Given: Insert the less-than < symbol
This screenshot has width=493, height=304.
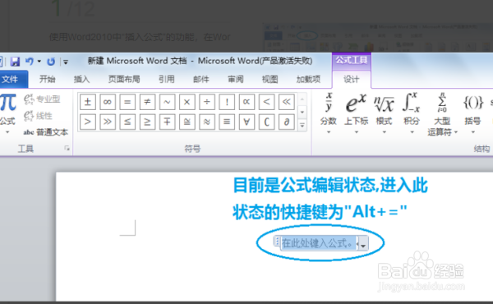Looking at the screenshot, I should [x=266, y=102].
